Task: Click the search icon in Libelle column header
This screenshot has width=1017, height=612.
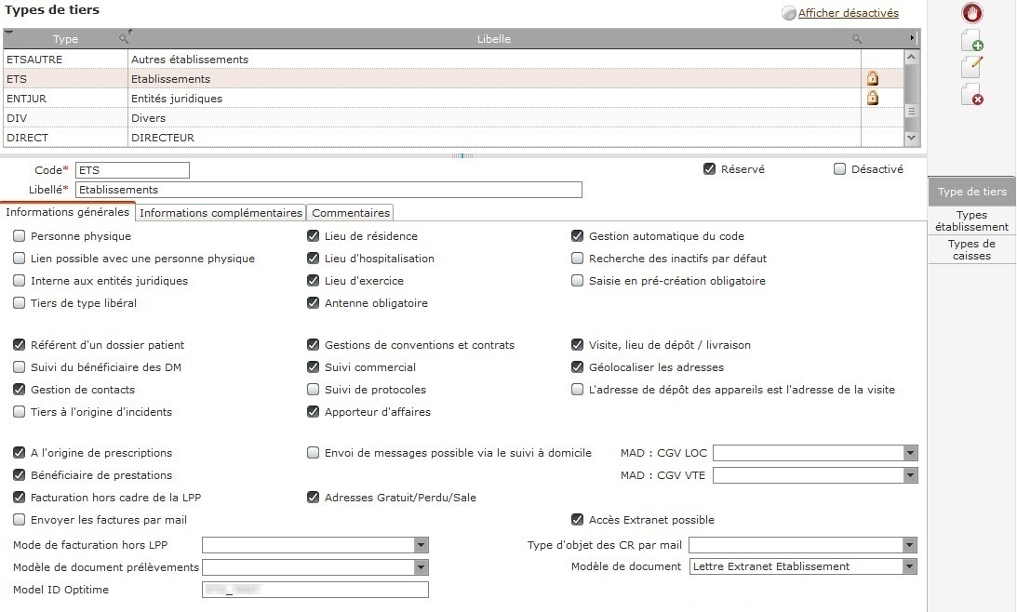Action: 857,39
